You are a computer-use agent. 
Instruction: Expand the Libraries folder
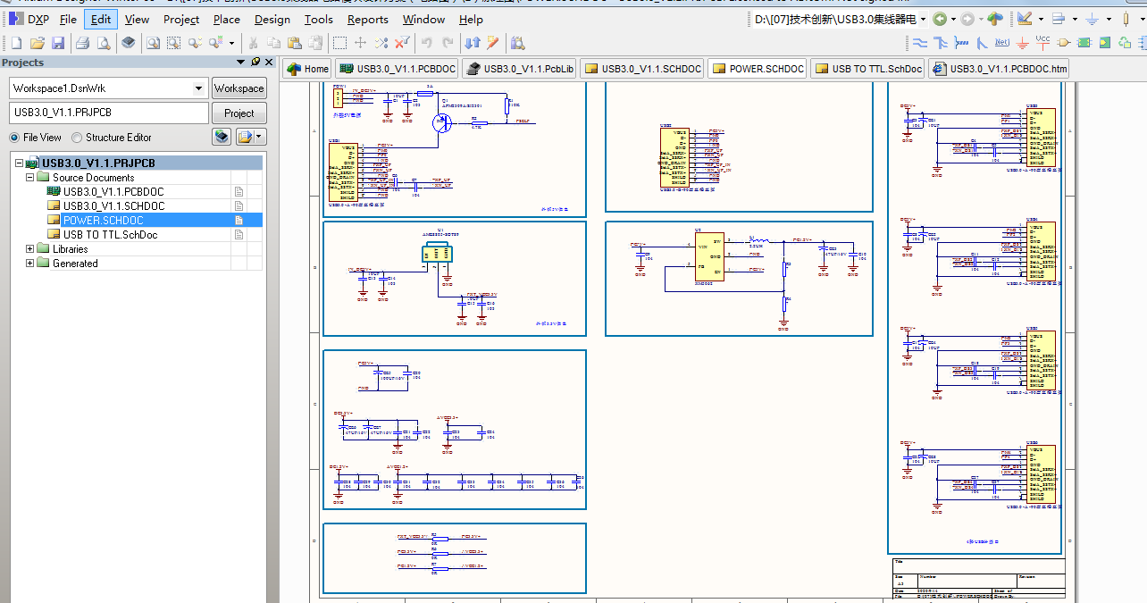click(30, 249)
